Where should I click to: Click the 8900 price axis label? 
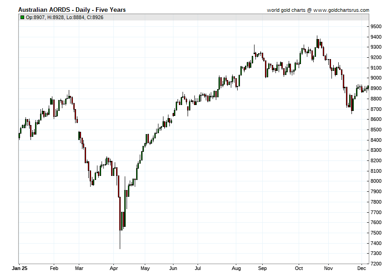(376, 88)
